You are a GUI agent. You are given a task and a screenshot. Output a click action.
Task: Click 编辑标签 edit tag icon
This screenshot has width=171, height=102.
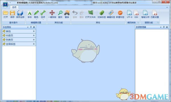(x=111, y=14)
